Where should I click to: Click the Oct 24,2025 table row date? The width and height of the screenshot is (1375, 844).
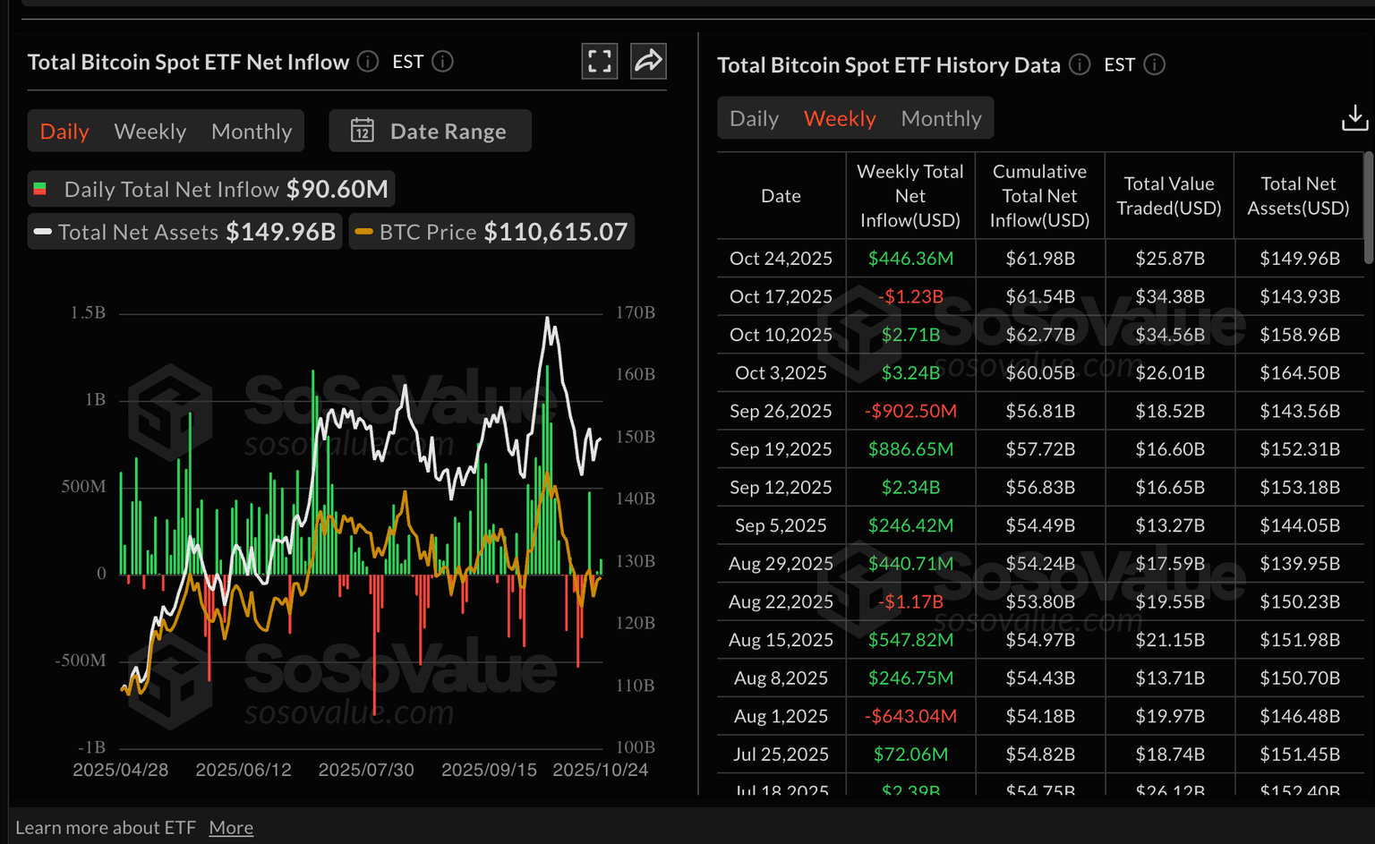pos(781,259)
